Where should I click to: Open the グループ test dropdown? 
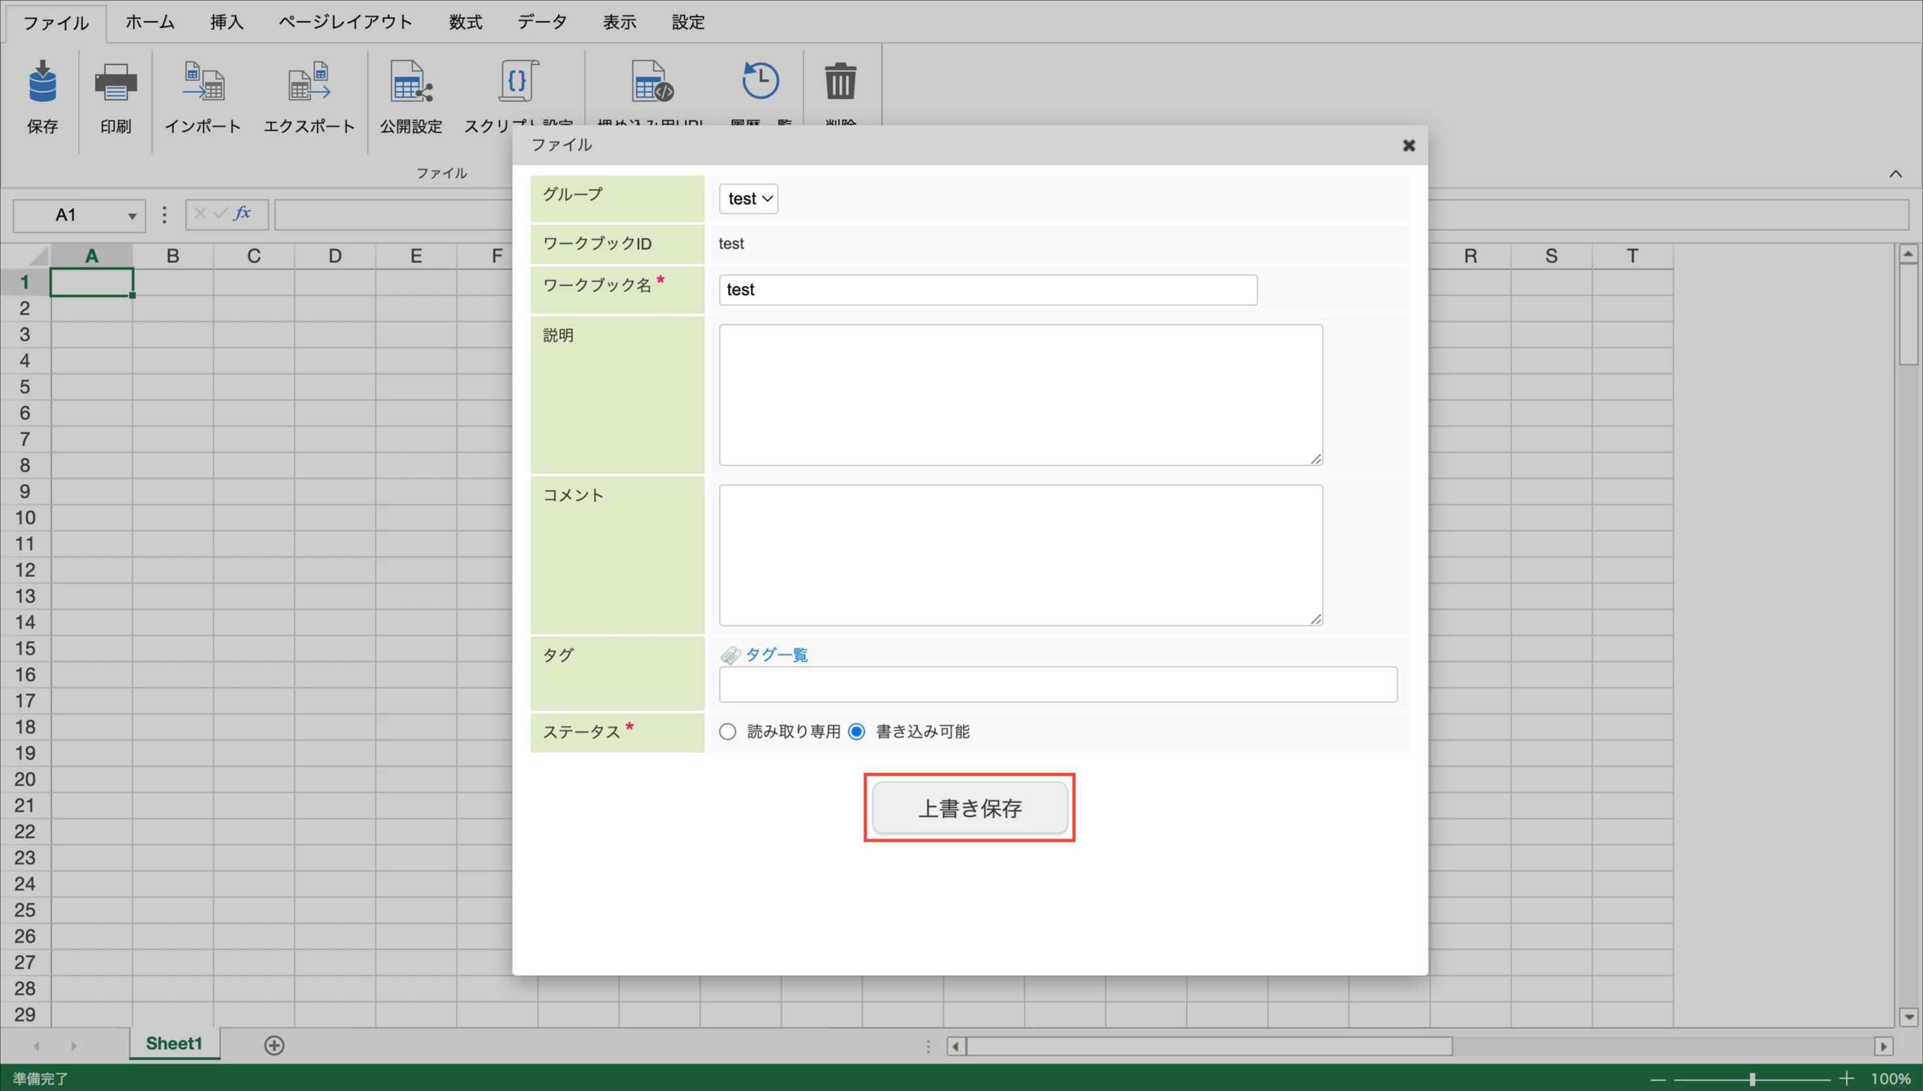click(748, 199)
